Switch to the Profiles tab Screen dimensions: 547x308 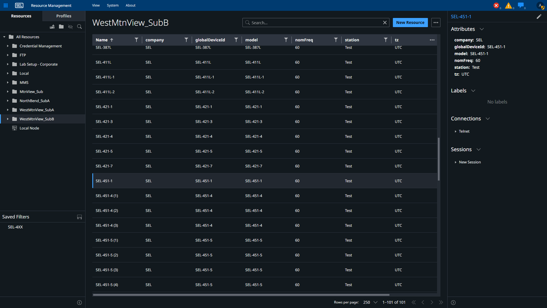[64, 16]
